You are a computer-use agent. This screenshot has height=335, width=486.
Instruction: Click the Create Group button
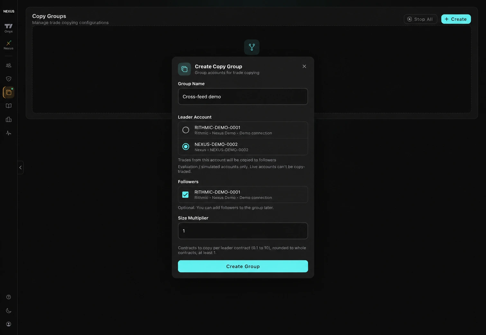(x=243, y=266)
